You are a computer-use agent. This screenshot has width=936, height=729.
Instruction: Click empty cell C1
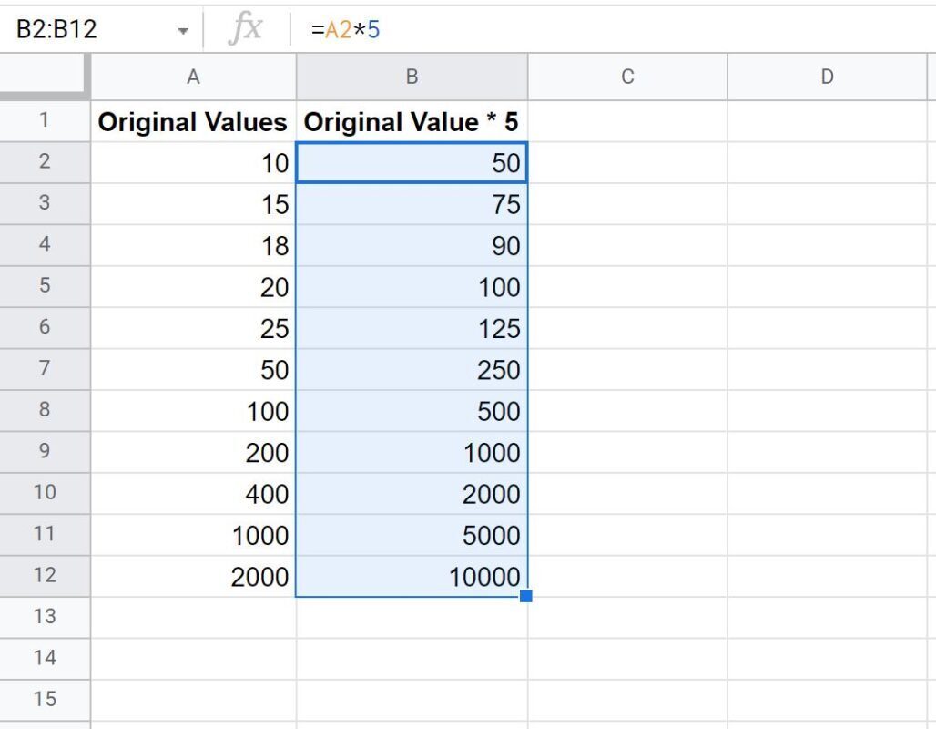(627, 121)
